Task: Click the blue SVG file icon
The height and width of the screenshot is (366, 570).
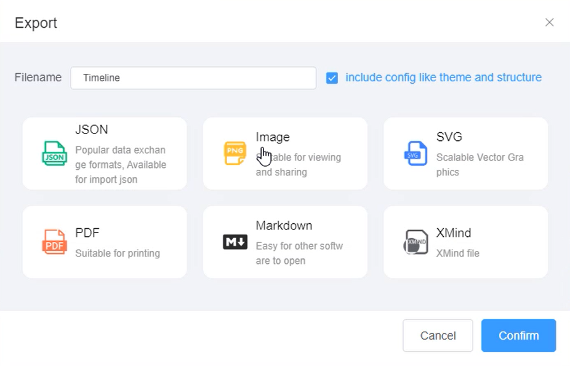Action: point(415,154)
